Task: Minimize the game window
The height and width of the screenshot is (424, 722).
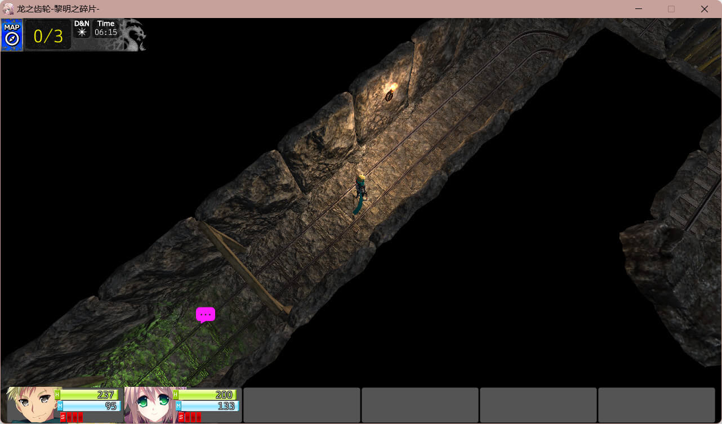Action: click(639, 9)
